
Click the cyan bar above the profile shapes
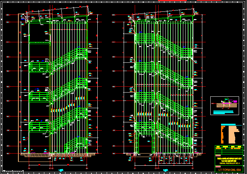[x=228, y=124]
